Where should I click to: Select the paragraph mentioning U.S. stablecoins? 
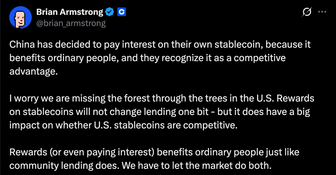(x=162, y=111)
